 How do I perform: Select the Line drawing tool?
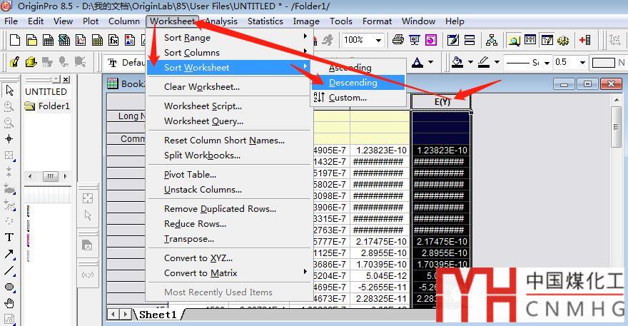(x=9, y=271)
